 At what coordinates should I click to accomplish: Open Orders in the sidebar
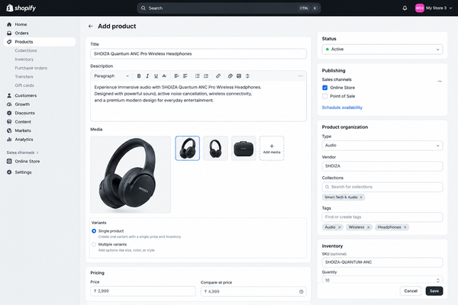pyautogui.click(x=21, y=34)
